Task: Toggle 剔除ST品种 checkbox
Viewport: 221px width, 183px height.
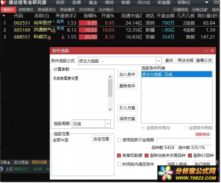Action: (x=190, y=155)
